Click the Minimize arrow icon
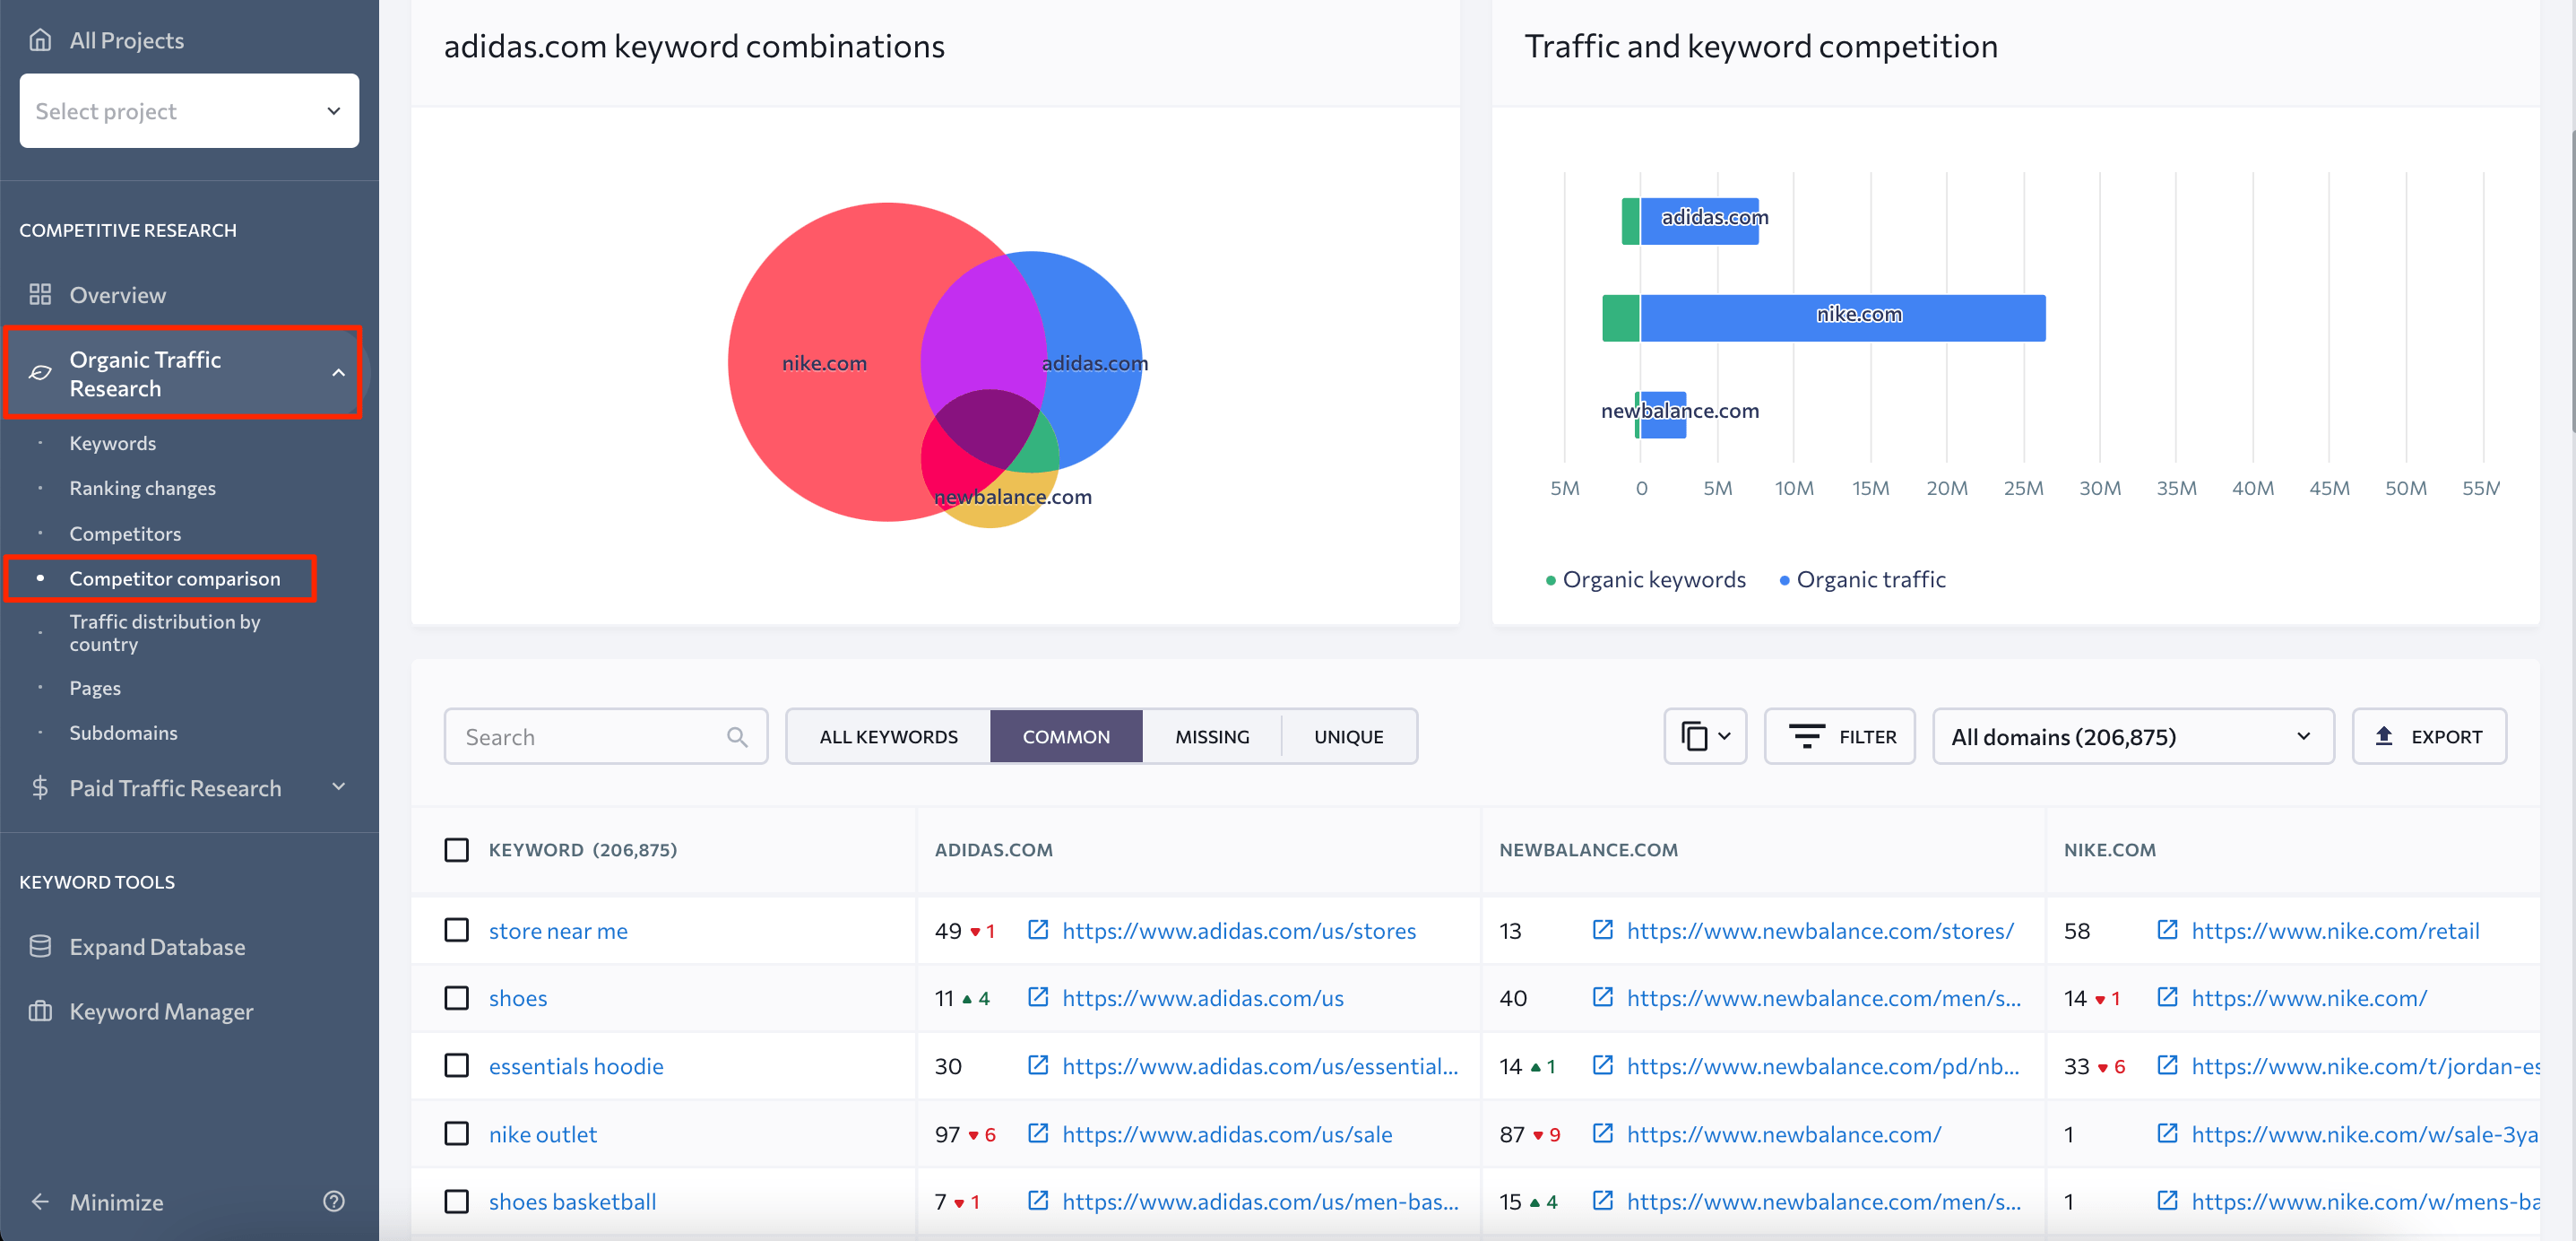Viewport: 2576px width, 1241px height. click(x=40, y=1202)
